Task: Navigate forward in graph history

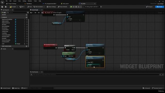Action: 39,13
